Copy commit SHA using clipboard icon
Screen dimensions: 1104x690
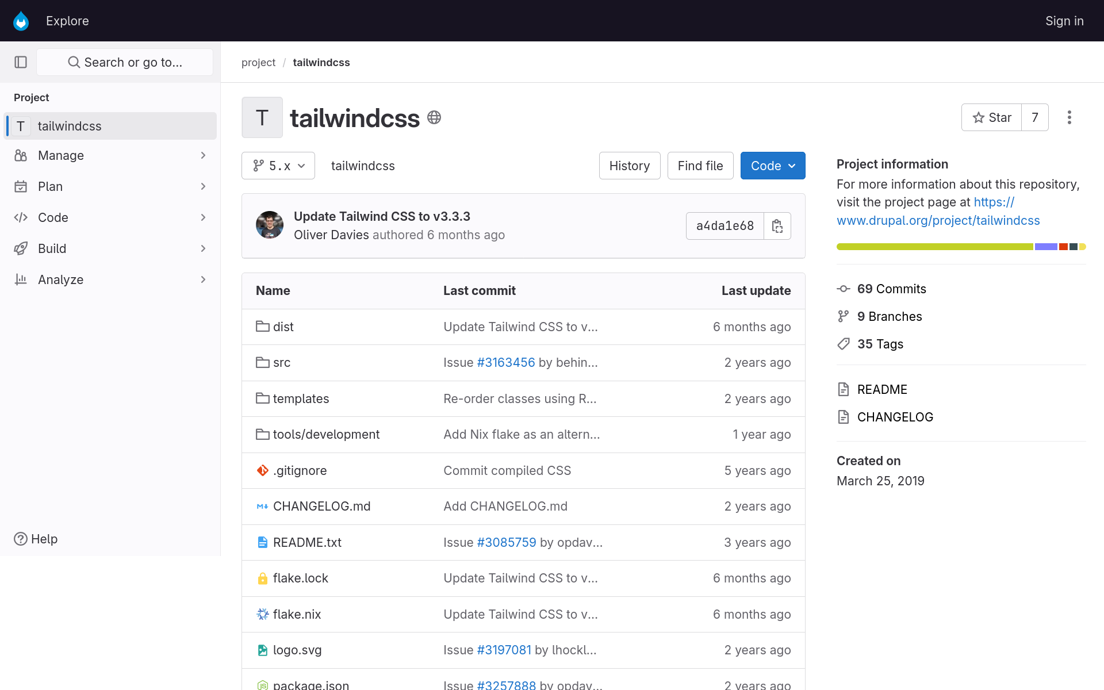pos(777,226)
